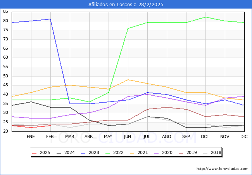Select the JUN label on the x-axis
The width and height of the screenshot is (252, 175).
pyautogui.click(x=128, y=137)
